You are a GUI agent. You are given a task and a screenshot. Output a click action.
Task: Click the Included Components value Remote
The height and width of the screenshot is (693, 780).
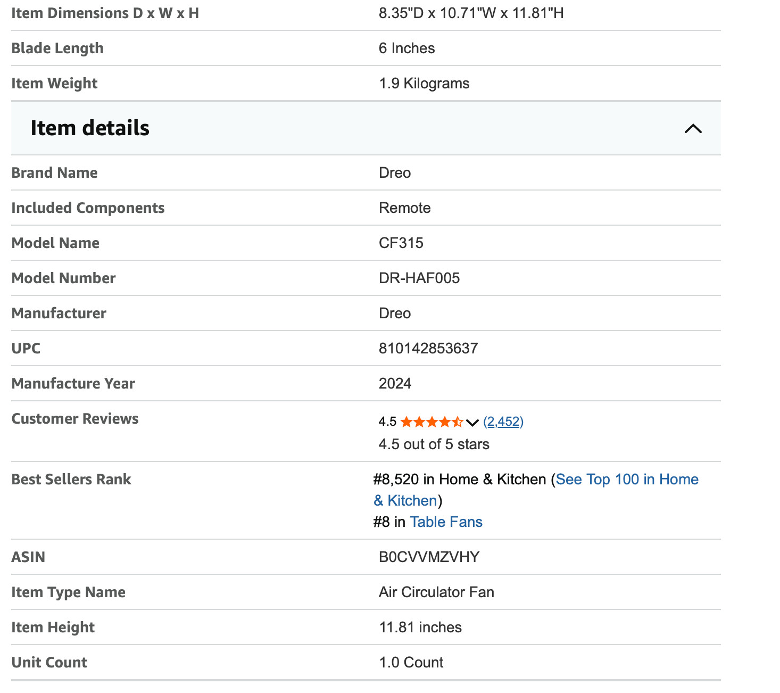tap(404, 208)
